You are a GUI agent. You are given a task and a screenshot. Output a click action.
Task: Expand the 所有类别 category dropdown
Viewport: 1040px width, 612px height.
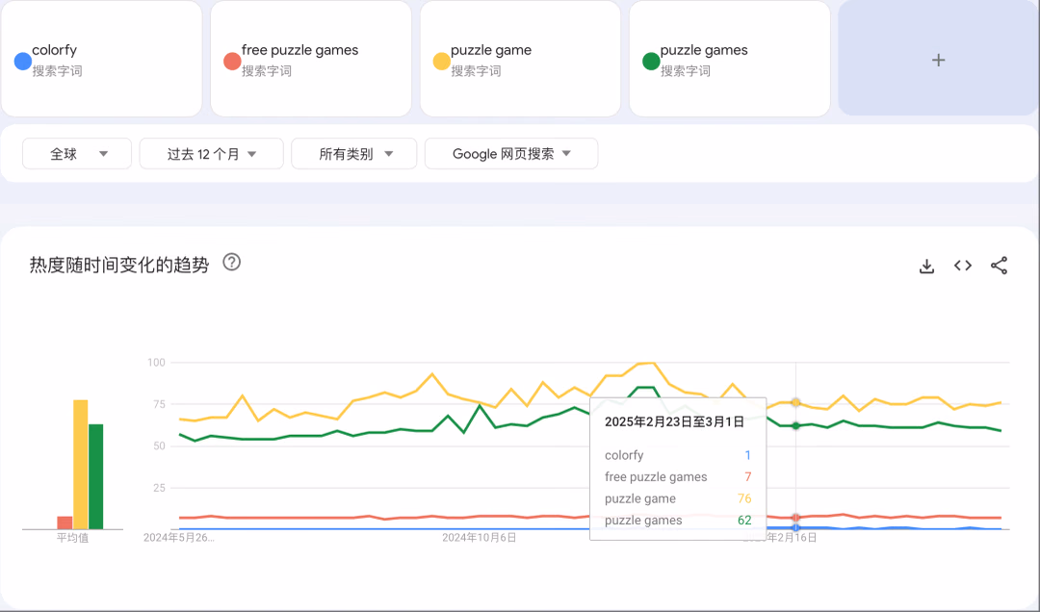point(354,154)
